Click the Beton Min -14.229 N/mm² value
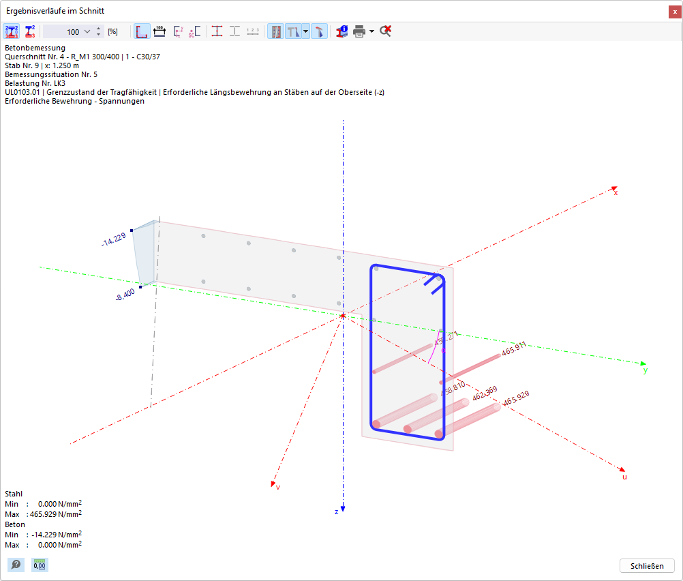 (x=57, y=535)
